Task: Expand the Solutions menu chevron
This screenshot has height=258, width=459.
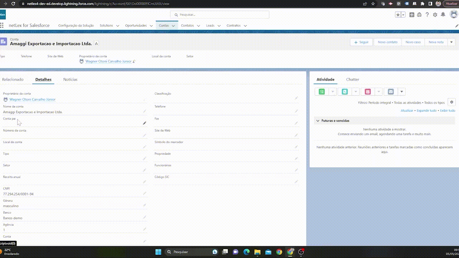Action: click(x=117, y=26)
